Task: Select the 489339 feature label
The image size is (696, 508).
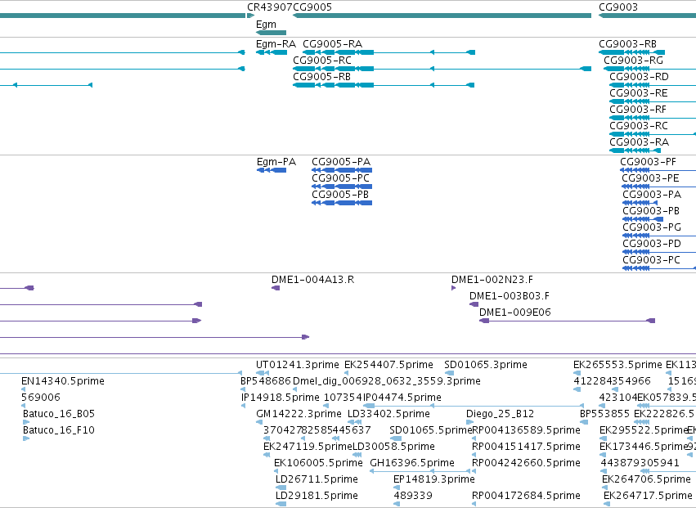Action: pyautogui.click(x=413, y=497)
